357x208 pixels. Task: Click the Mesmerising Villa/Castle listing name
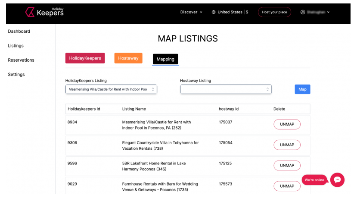156,125
